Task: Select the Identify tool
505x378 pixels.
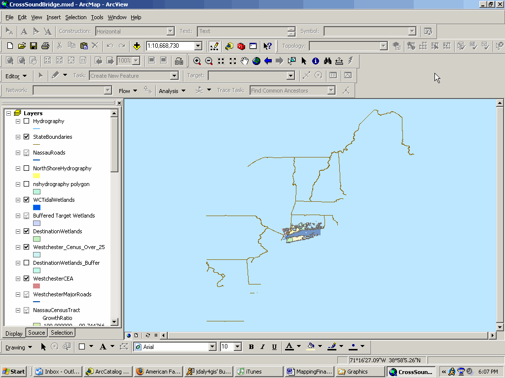Action: pos(316,61)
